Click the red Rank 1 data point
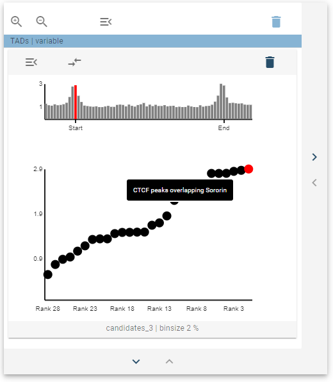The width and height of the screenshot is (333, 382). point(248,169)
